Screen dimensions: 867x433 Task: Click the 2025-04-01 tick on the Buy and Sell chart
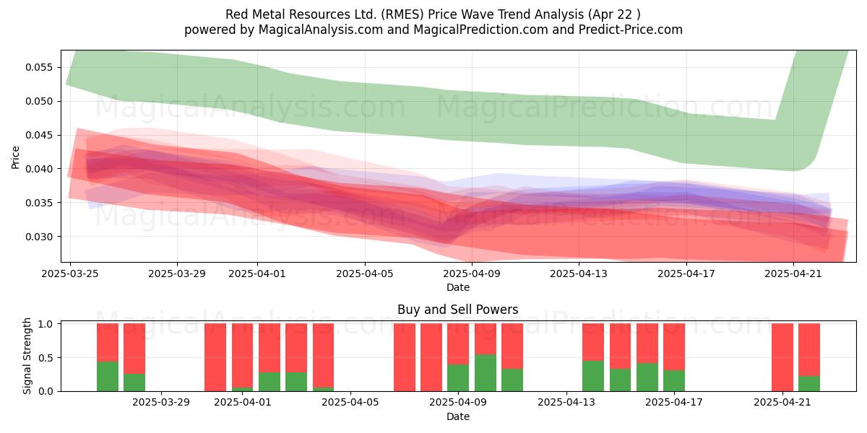[243, 403]
